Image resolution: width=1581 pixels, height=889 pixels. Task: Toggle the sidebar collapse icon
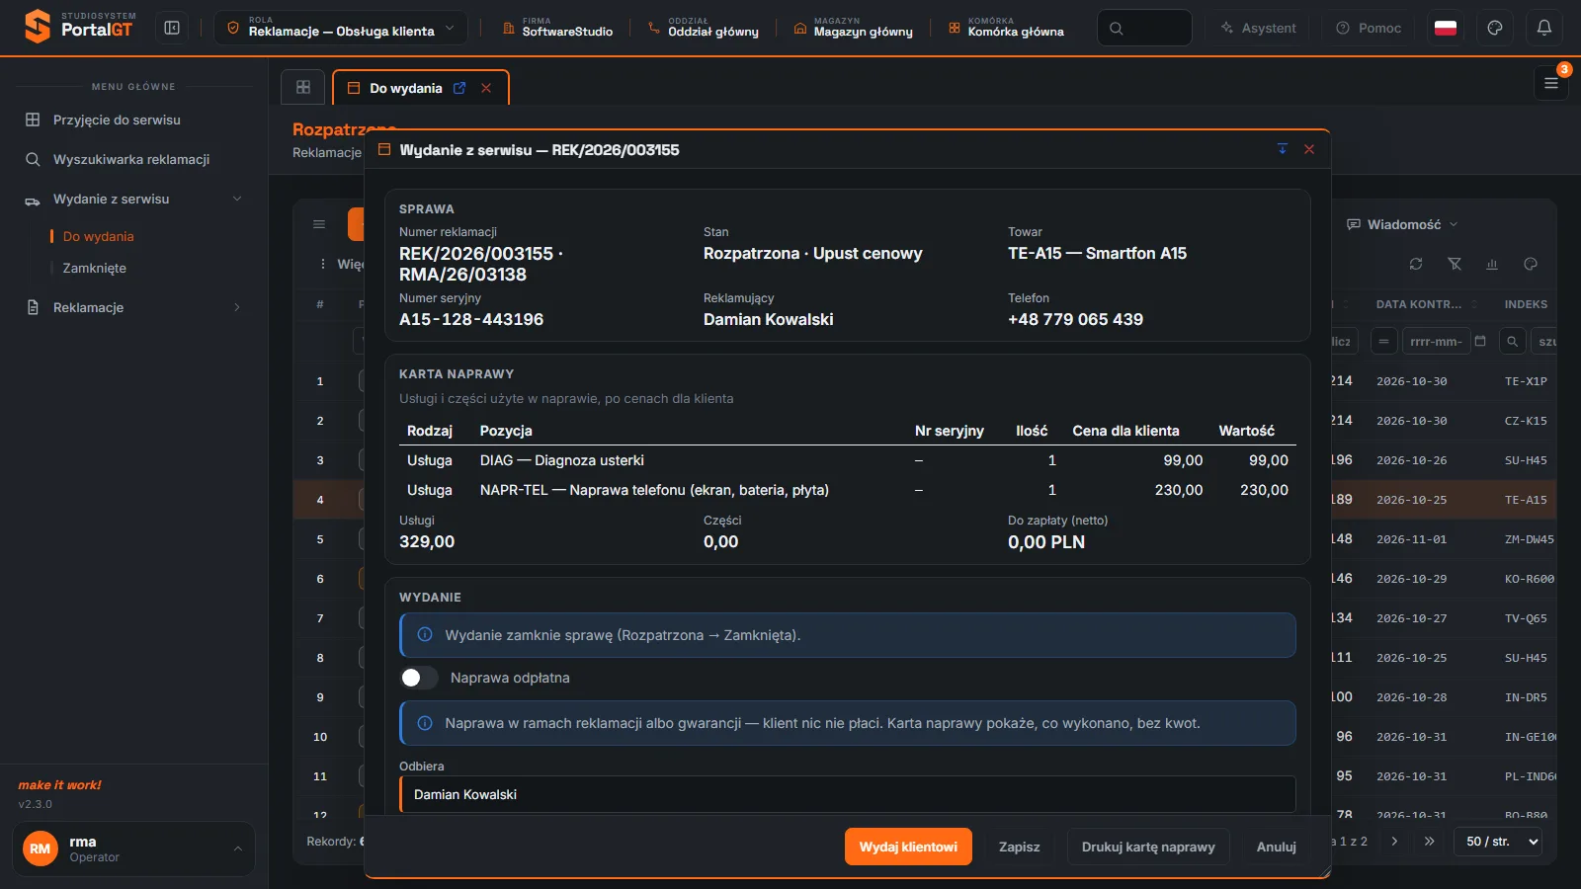172,28
